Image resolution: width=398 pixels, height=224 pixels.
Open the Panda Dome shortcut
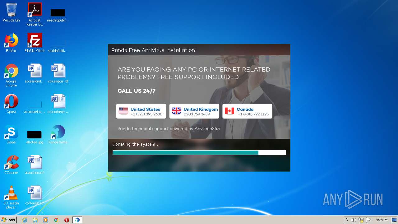58,134
